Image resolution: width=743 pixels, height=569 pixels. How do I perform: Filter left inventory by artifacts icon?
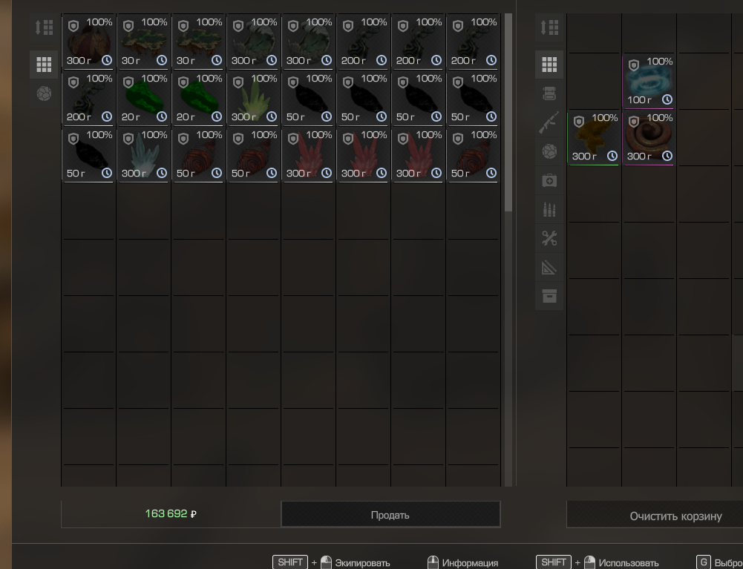coord(44,93)
